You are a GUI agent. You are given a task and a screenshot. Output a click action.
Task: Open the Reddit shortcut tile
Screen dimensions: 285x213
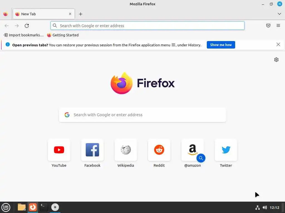[x=159, y=150]
